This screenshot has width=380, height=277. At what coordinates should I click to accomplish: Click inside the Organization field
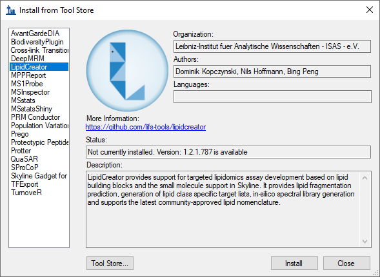tap(272, 46)
